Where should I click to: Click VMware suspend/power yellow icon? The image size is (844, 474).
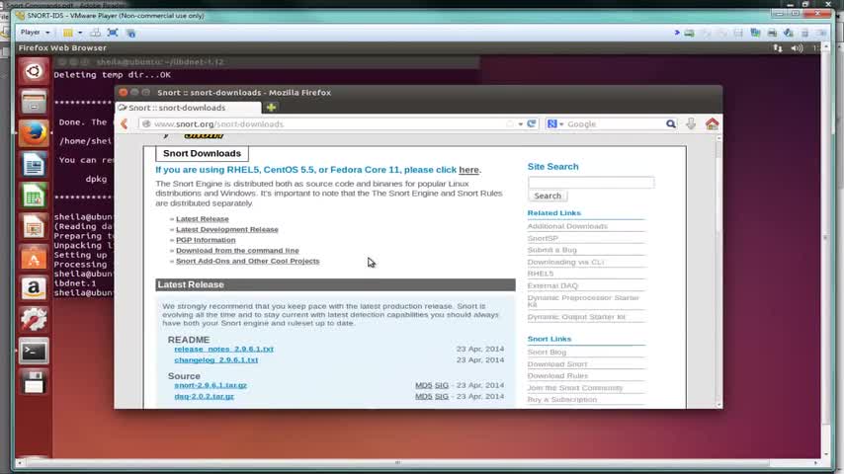[68, 33]
